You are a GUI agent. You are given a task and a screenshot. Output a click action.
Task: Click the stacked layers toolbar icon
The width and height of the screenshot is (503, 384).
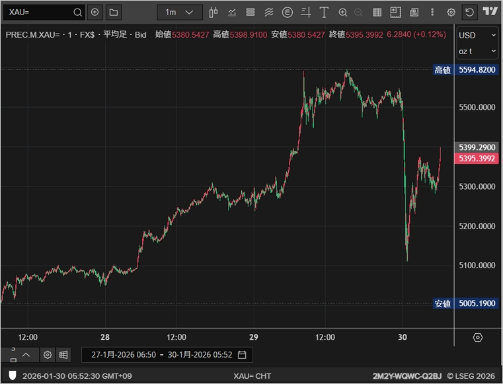(x=251, y=12)
